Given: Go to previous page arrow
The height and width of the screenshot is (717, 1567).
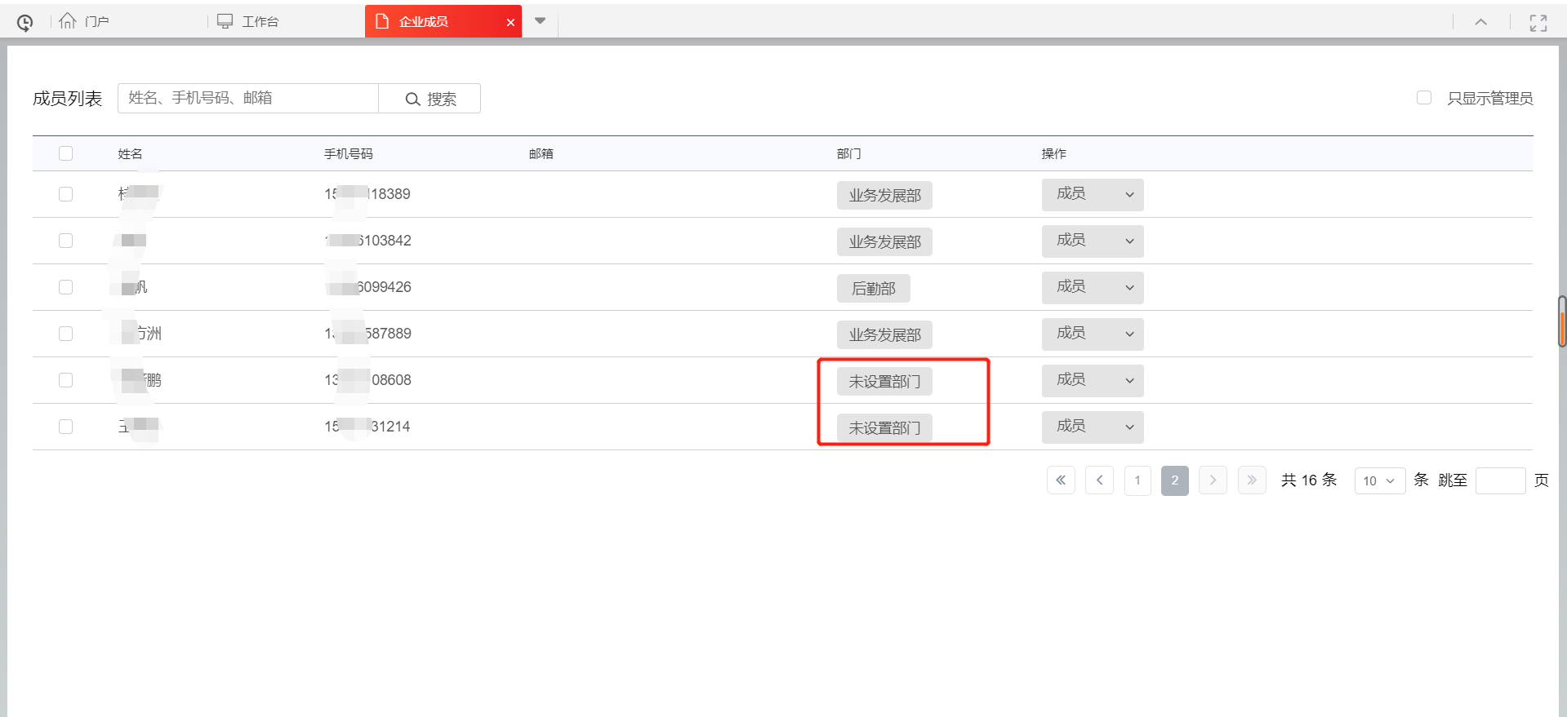Looking at the screenshot, I should click(1099, 480).
